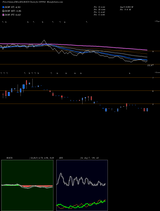Viewport: 160px width, 211px height.
Task: Click the candlestick axis label 7
Action: coord(153,78)
